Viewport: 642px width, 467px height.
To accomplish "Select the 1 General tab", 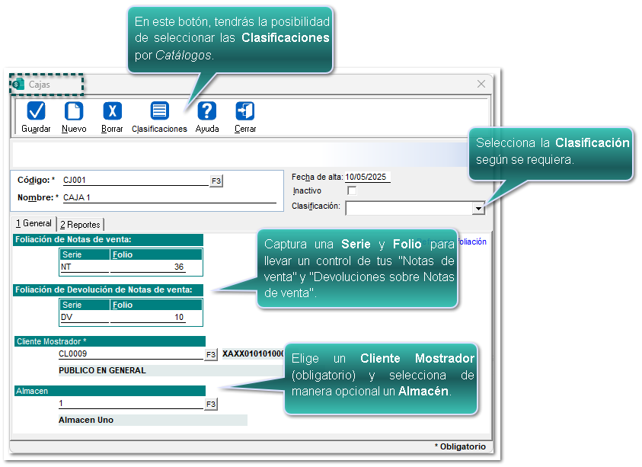I will pyautogui.click(x=34, y=223).
